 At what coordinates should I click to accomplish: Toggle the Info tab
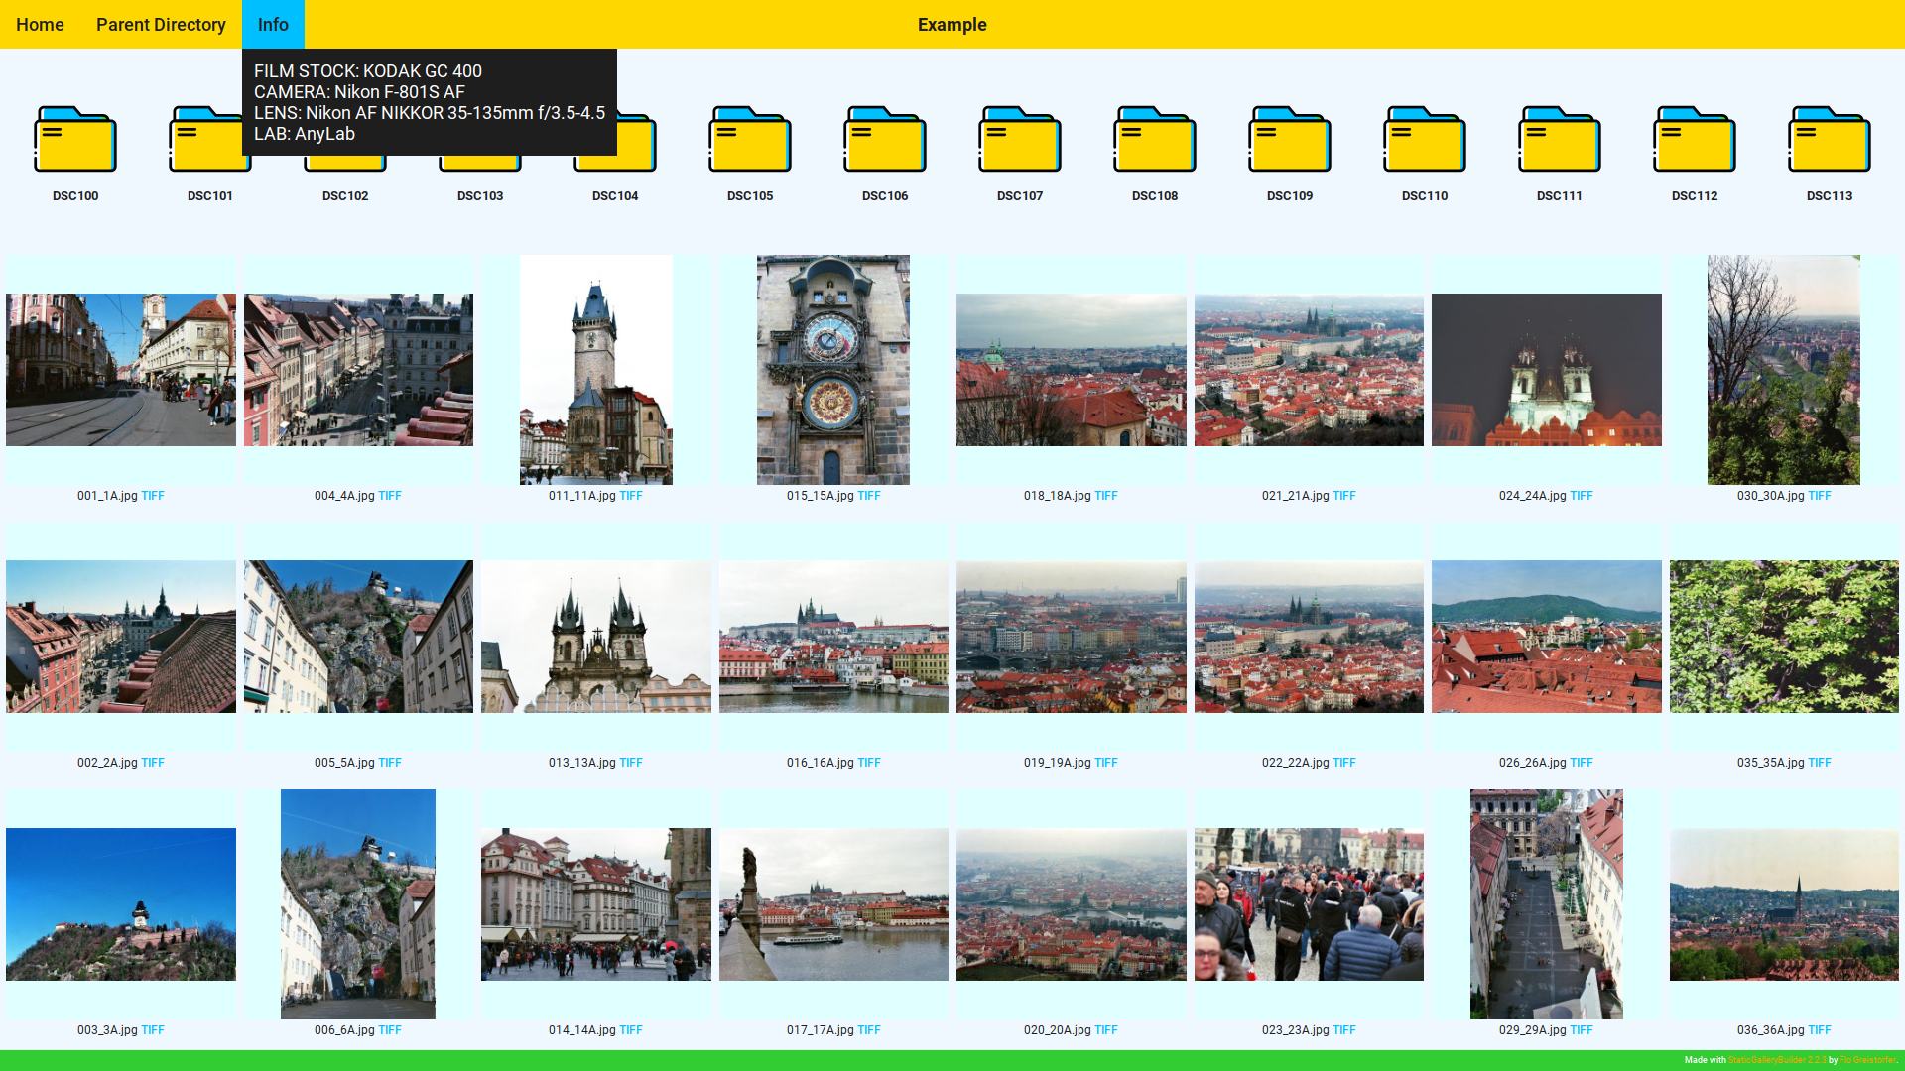click(x=273, y=25)
